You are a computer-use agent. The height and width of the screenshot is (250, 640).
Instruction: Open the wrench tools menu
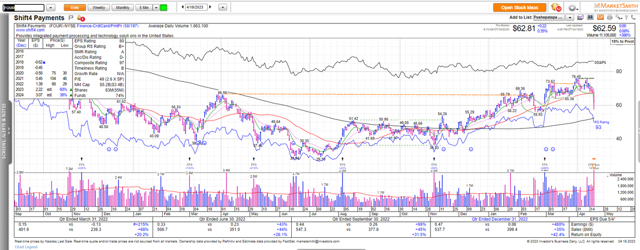coord(618,18)
